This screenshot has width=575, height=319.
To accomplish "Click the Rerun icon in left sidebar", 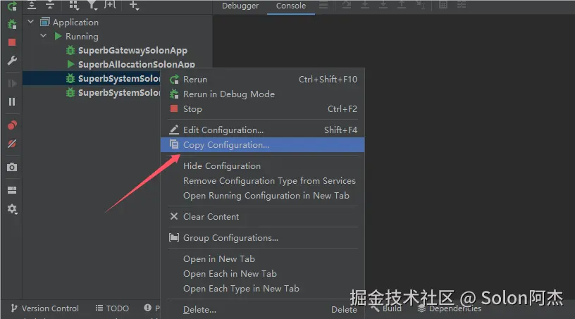I will pyautogui.click(x=12, y=6).
